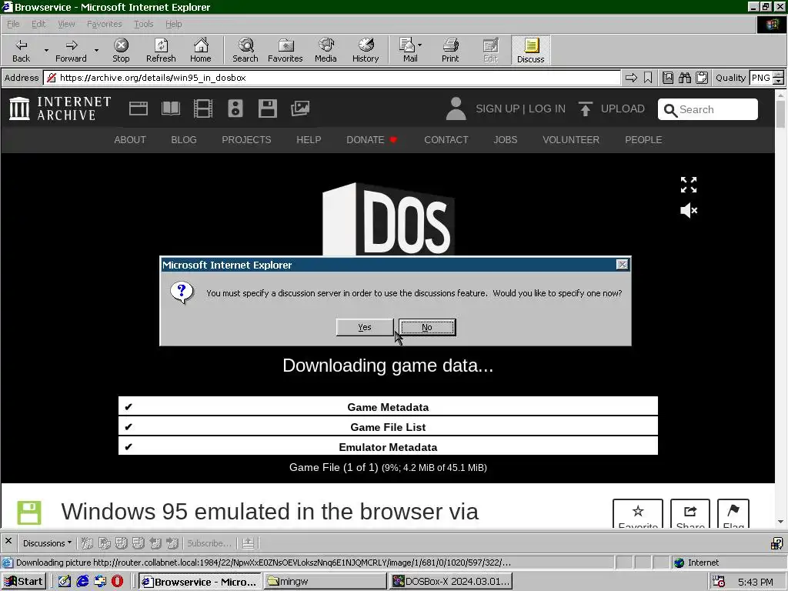Open the Media pane
Screen dimensions: 788x591
326,51
